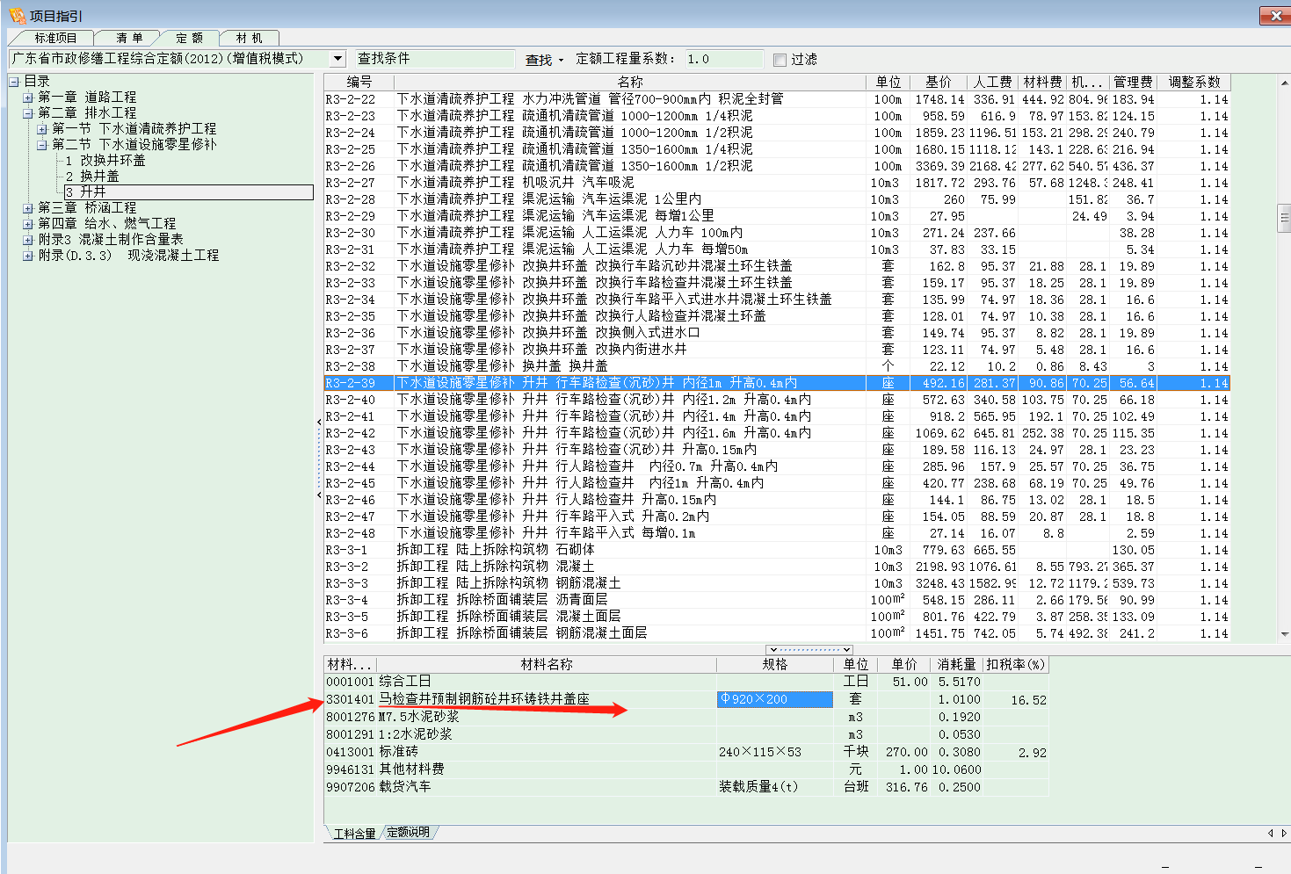Select quota row R3-2-44 行人路检查井
This screenshot has height=874, width=1291.
pos(777,466)
